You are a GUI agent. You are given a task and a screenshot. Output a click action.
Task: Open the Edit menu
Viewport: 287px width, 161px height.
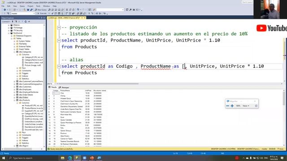tap(9, 6)
